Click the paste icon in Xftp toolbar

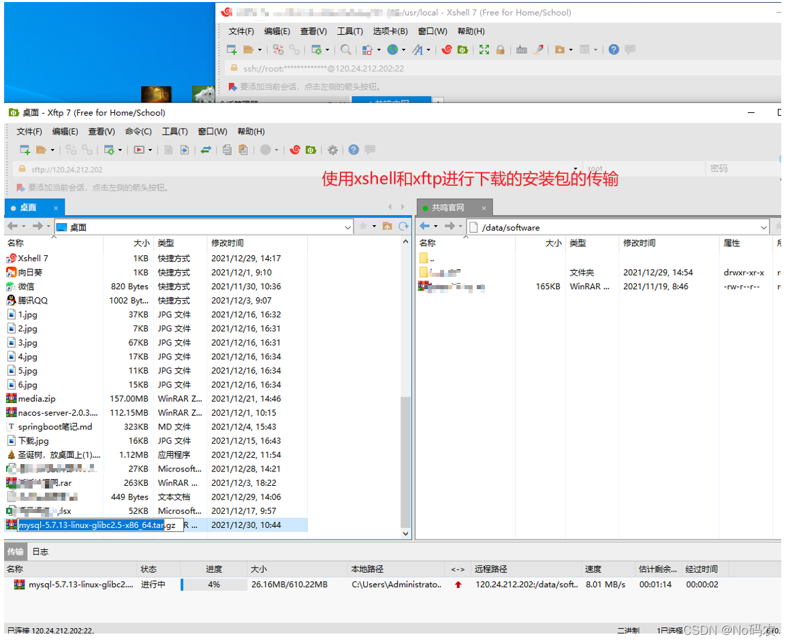pyautogui.click(x=243, y=150)
